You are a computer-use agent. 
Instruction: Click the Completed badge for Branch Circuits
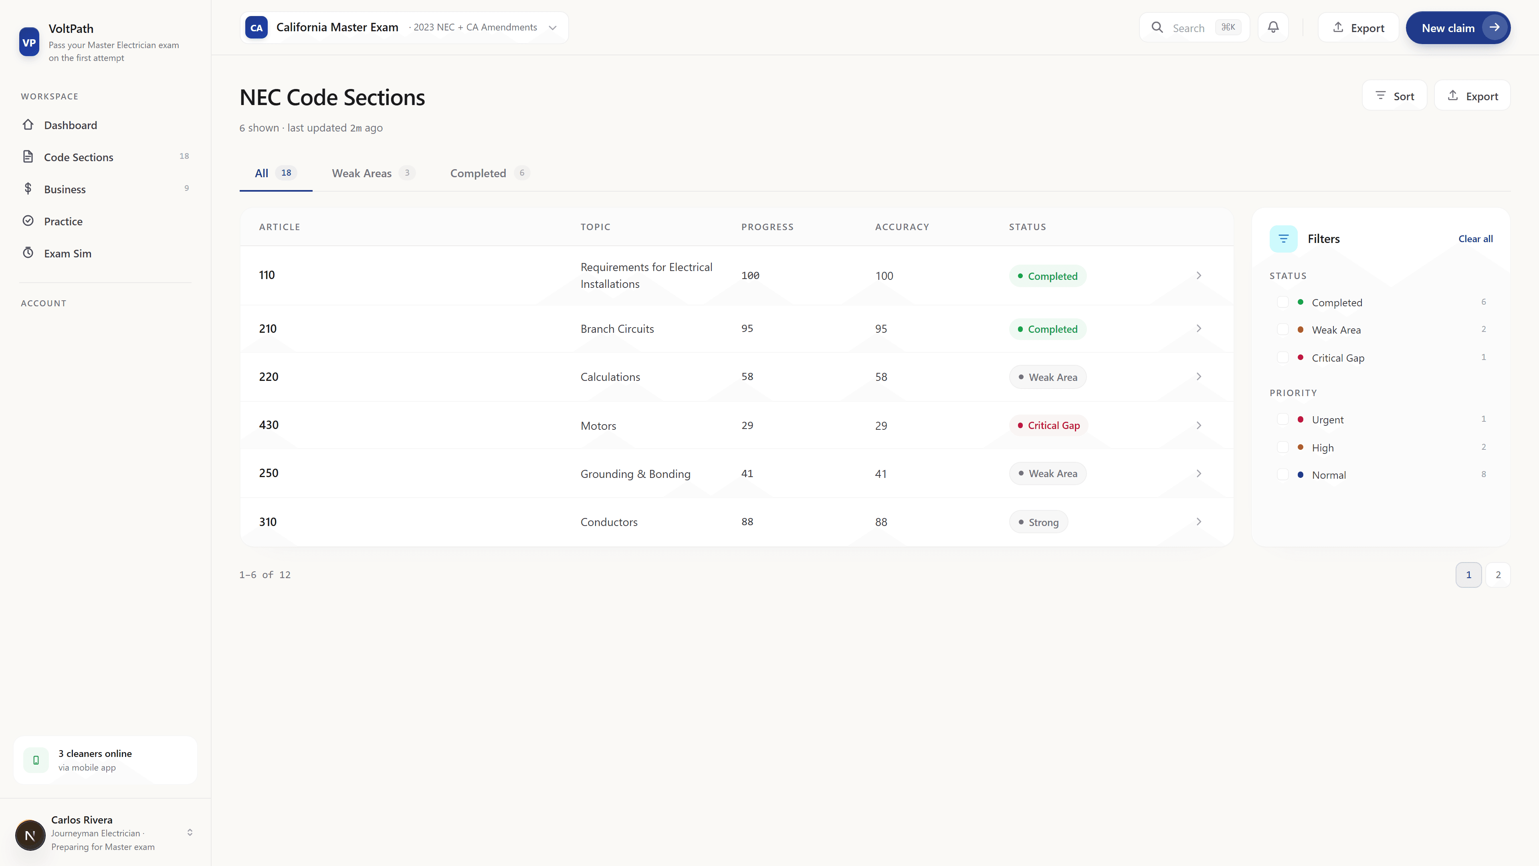coord(1047,329)
